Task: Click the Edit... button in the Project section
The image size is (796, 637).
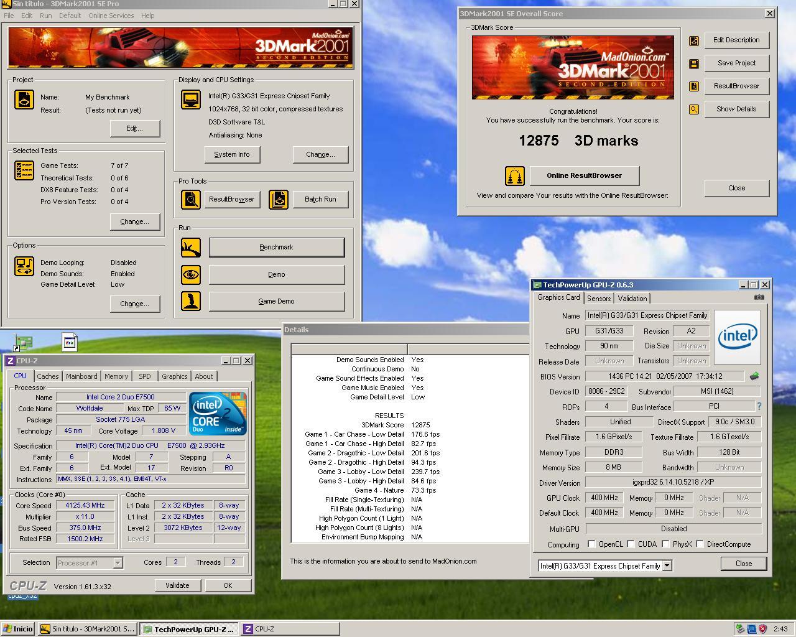Action: [135, 128]
